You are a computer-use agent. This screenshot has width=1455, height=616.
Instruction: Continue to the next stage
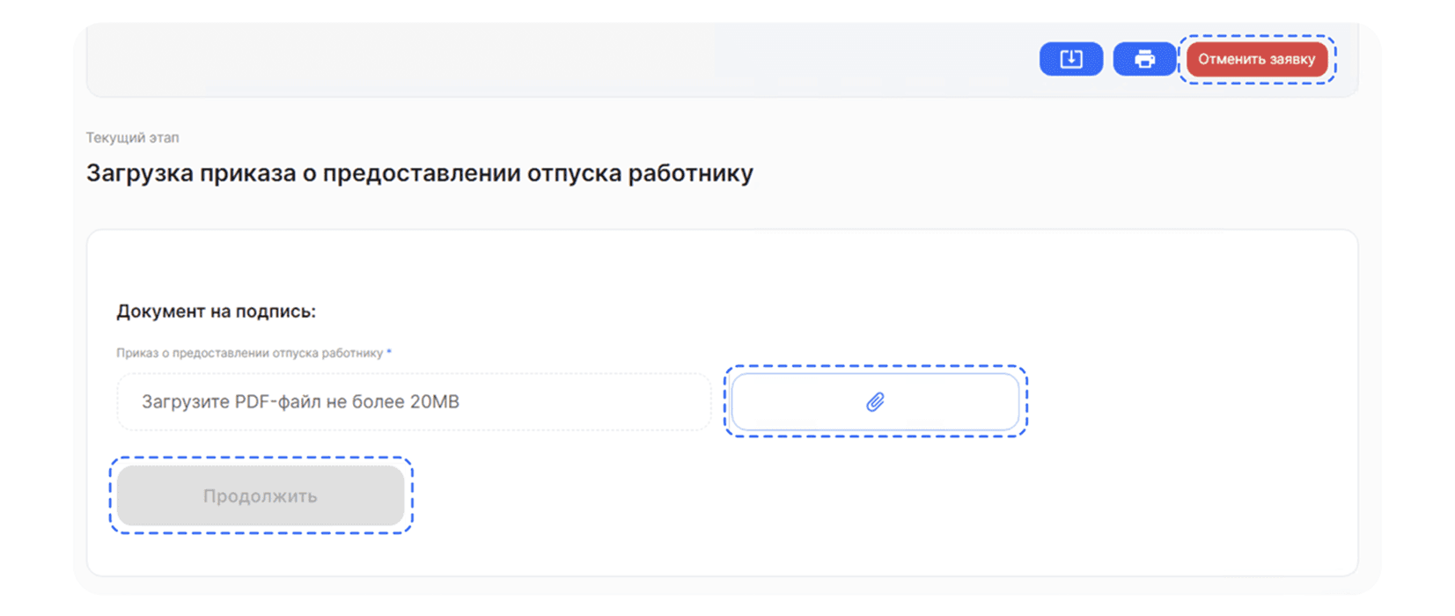[261, 495]
